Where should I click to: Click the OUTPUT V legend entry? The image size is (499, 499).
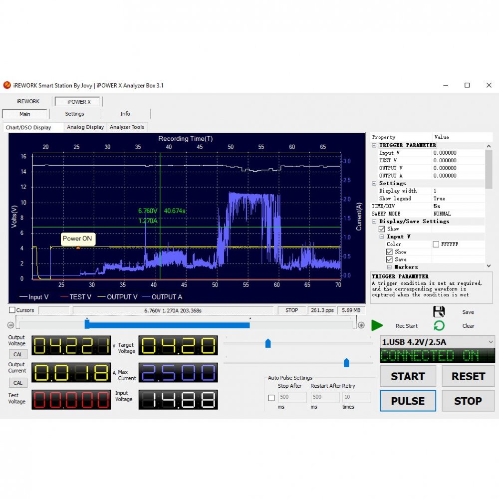[x=117, y=297]
